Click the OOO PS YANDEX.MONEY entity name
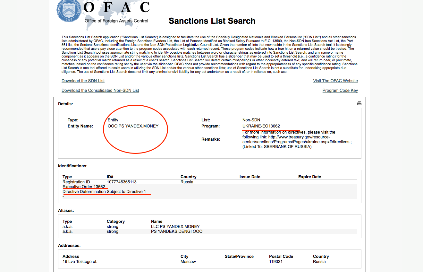The height and width of the screenshot is (272, 423). pyautogui.click(x=133, y=126)
